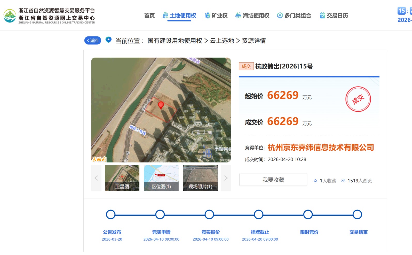Select the 卫星图 satellite thumbnail
The width and height of the screenshot is (412, 255).
(122, 178)
